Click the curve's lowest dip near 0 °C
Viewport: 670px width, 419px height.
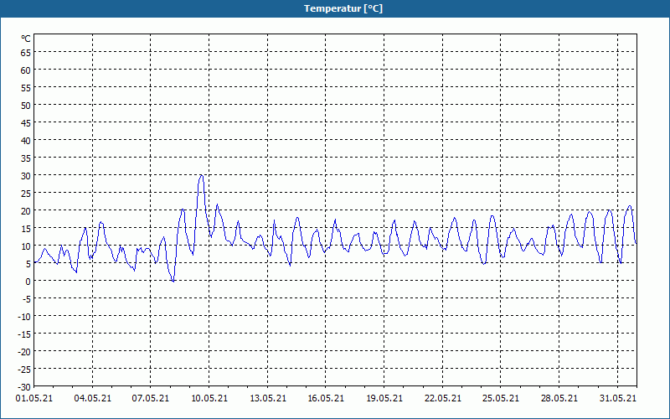click(173, 281)
